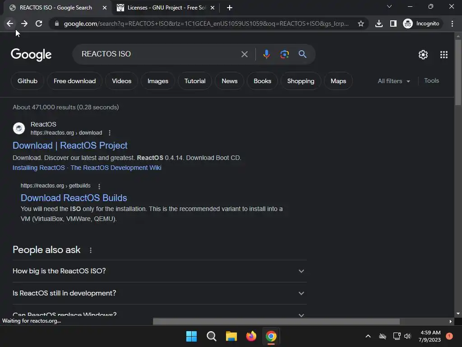Open the tab search dropdown arrow

tap(389, 6)
